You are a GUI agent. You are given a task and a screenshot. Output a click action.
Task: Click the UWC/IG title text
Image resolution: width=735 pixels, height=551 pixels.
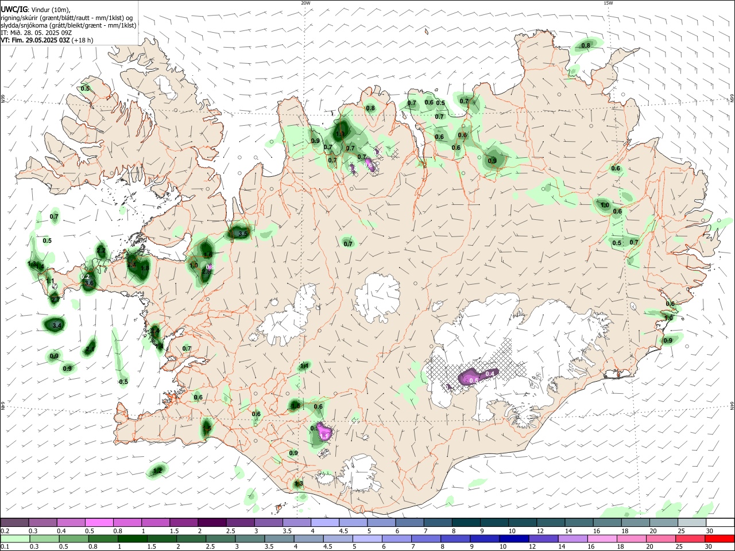14,9
